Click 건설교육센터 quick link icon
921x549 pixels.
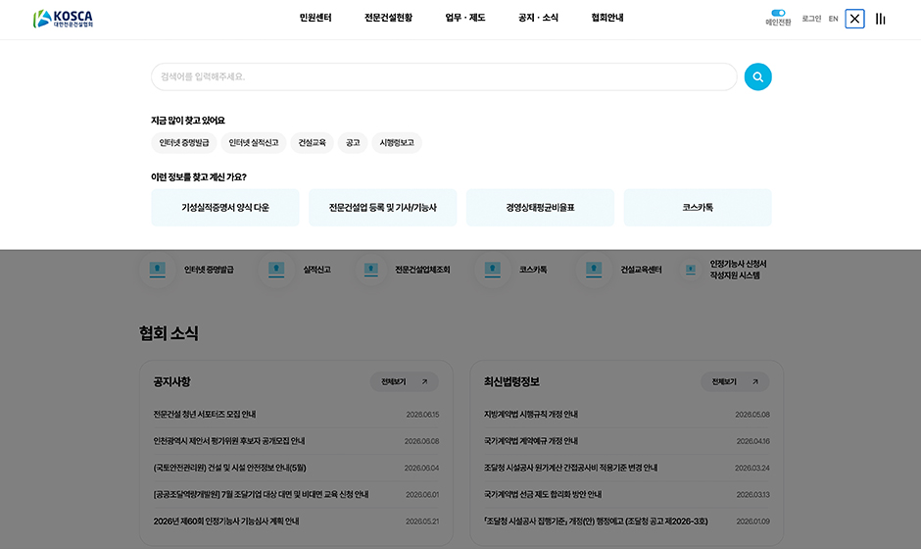[594, 270]
